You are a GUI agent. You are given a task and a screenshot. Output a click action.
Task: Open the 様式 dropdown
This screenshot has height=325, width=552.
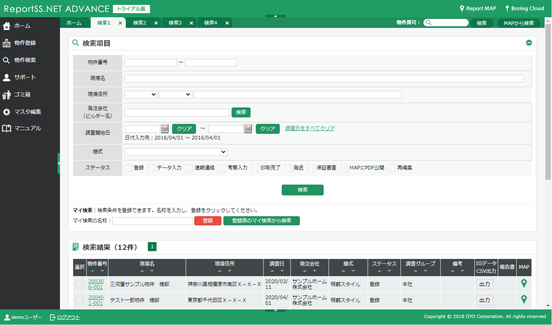coord(176,152)
